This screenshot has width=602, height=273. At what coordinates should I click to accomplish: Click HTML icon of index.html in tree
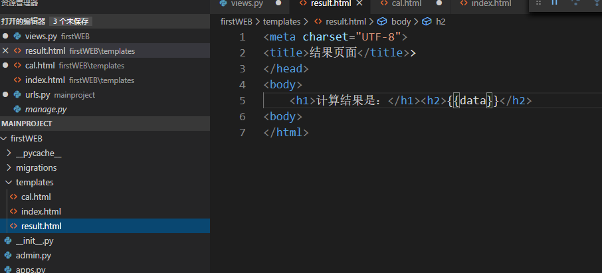click(13, 211)
